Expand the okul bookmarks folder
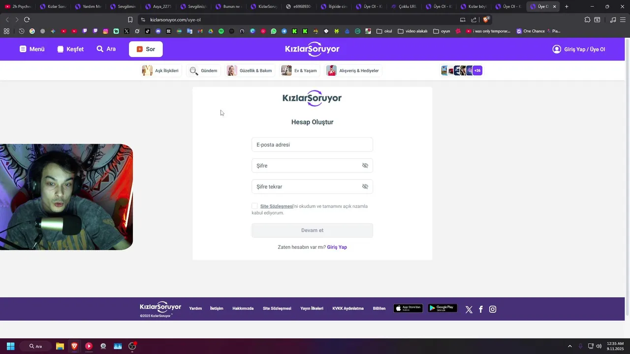This screenshot has height=354, width=630. (x=384, y=31)
